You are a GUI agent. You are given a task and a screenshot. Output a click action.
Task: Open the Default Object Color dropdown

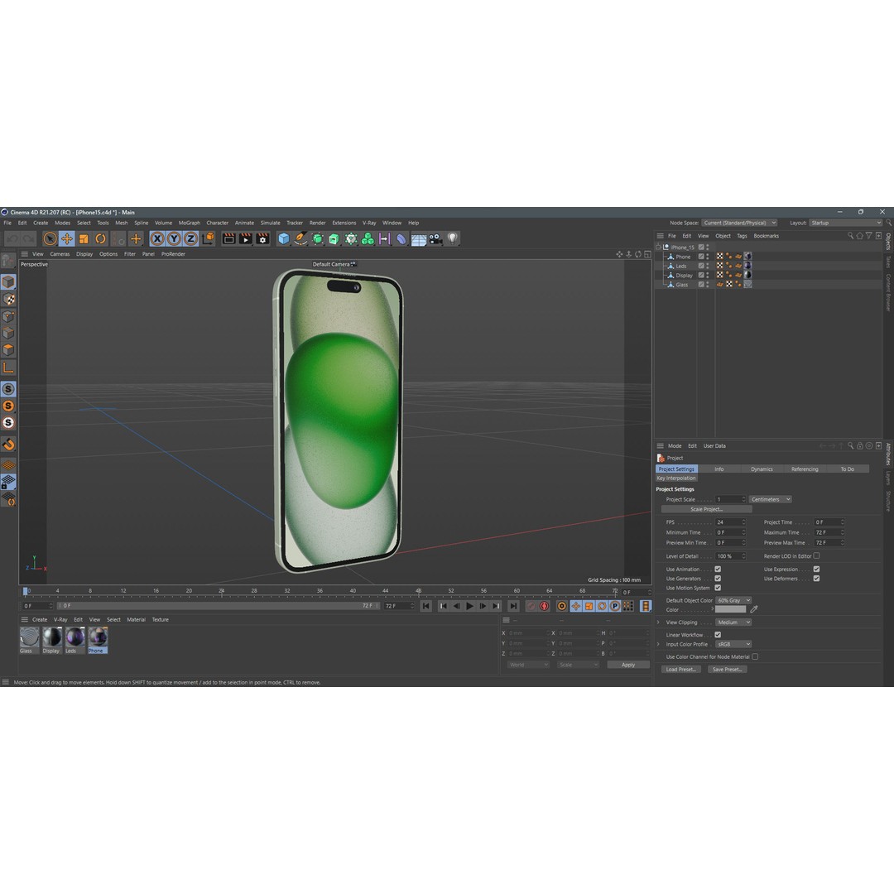[733, 600]
